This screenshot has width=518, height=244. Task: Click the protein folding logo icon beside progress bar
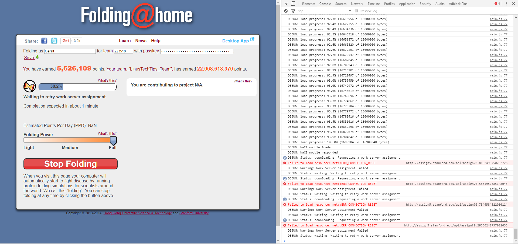point(30,86)
